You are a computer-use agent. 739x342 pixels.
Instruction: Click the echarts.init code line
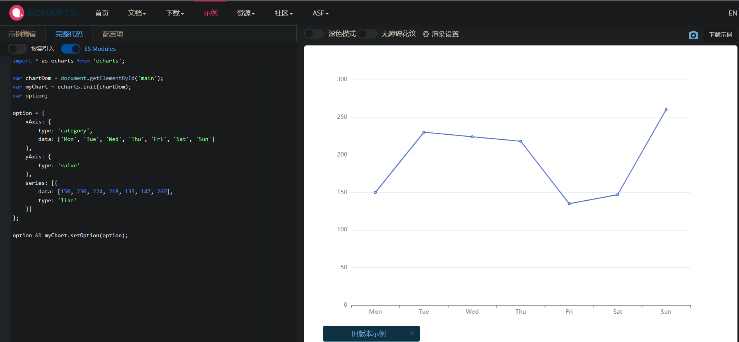click(72, 87)
